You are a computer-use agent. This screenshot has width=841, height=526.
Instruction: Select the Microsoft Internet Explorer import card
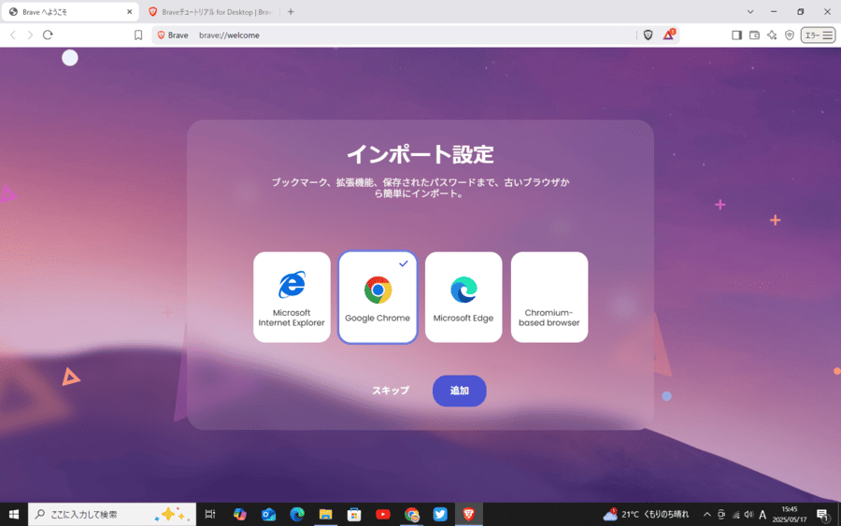[x=292, y=297]
